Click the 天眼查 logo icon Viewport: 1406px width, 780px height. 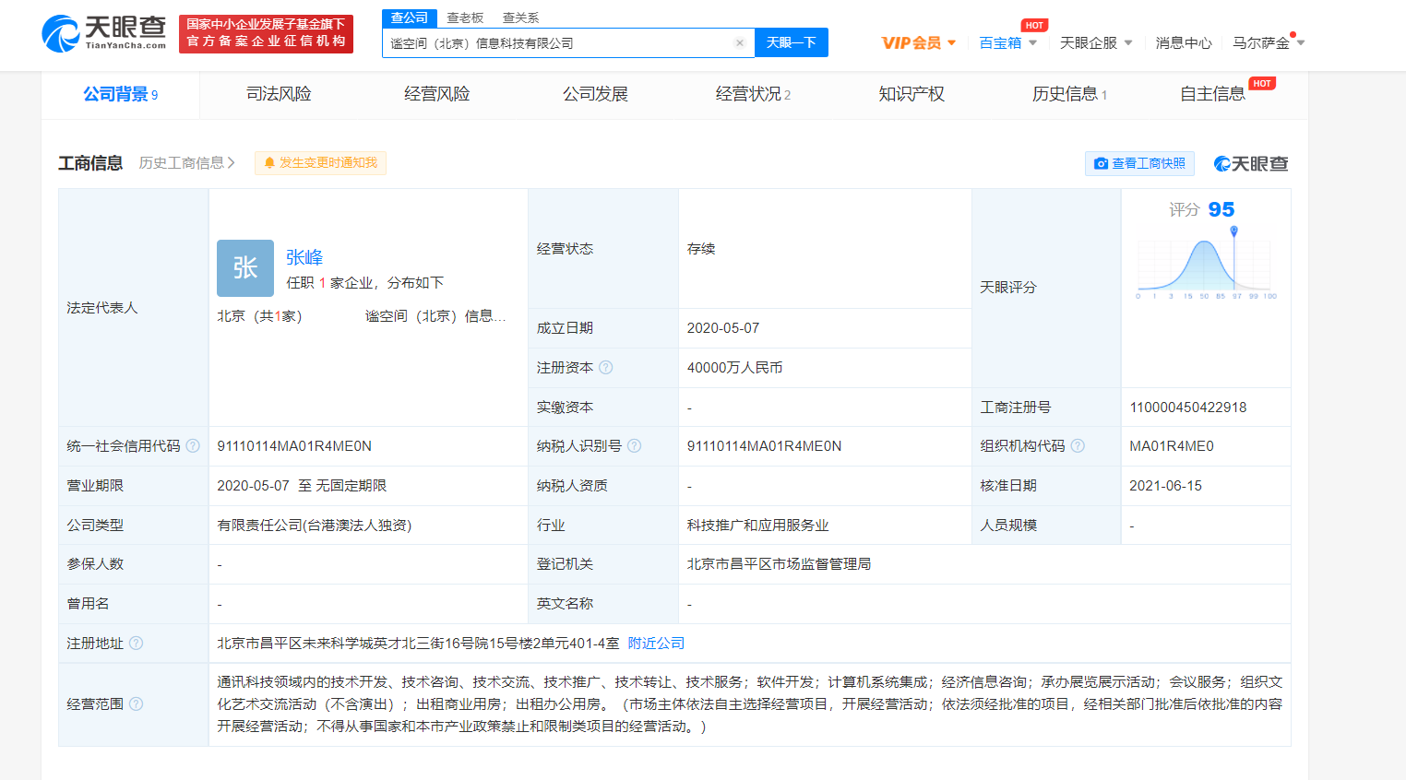click(x=63, y=33)
